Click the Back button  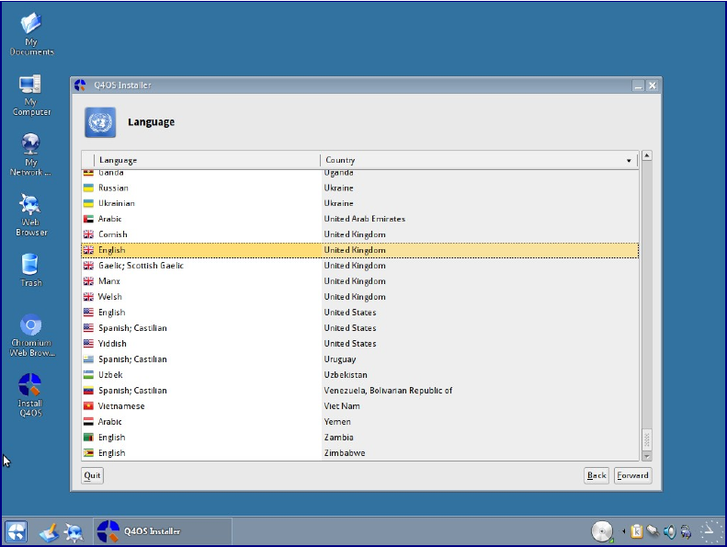596,475
